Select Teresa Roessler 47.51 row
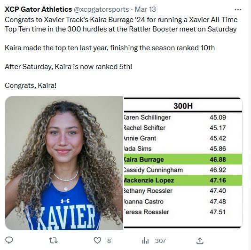 183,212
